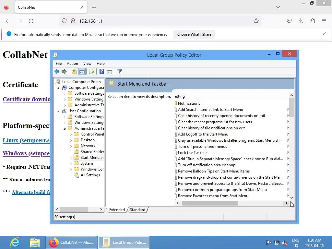Collapse the Computer Configuration tree node
This screenshot has width=332, height=249.
coord(58,88)
